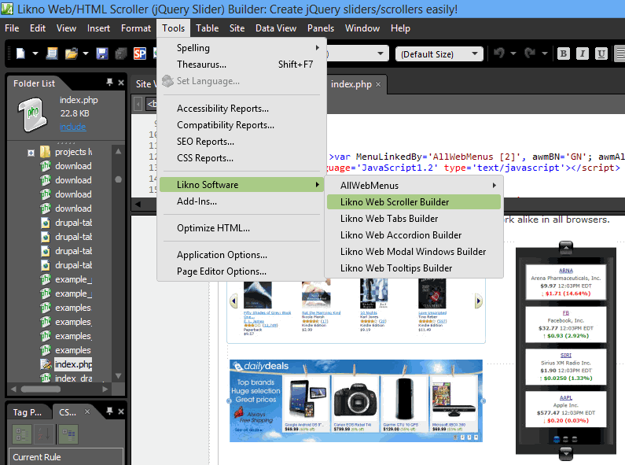Launch Likno Web Tabs Builder
Screen dimensions: 625x465
click(414, 219)
